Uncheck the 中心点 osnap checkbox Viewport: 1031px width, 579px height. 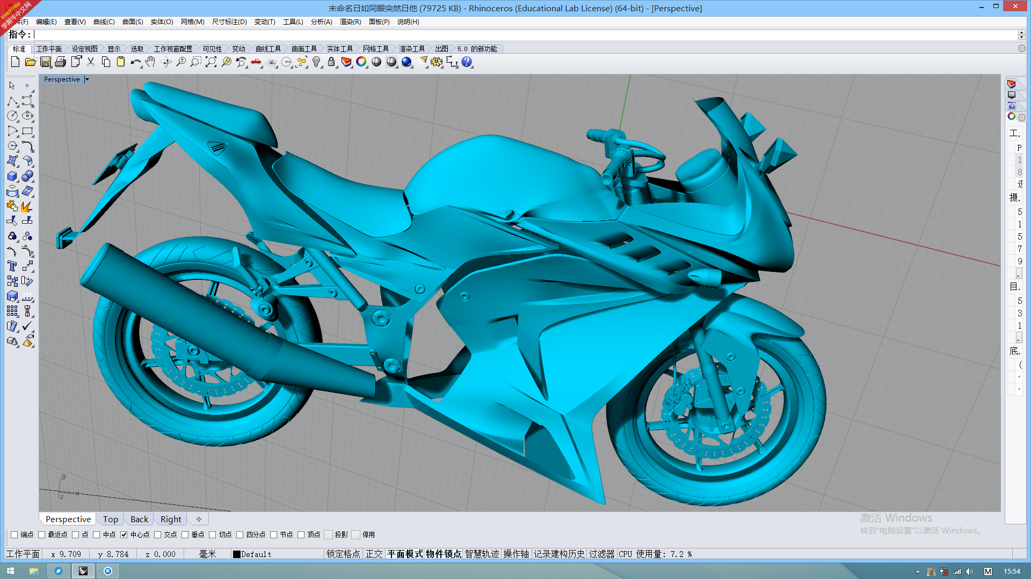(124, 535)
